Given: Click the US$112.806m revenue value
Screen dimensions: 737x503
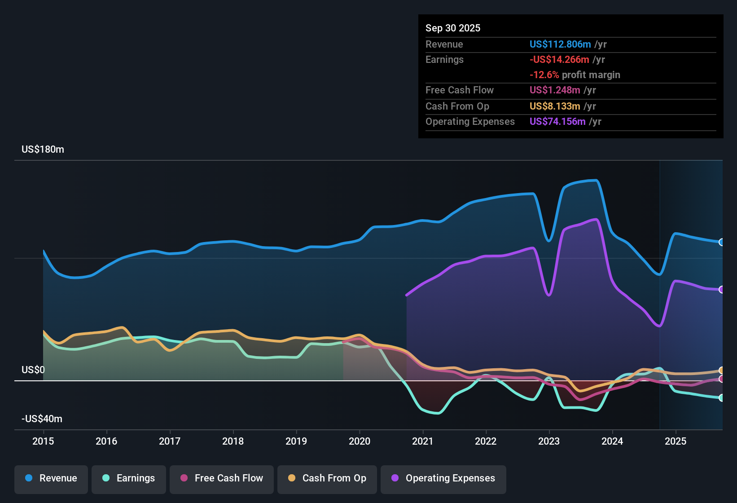Looking at the screenshot, I should (560, 44).
